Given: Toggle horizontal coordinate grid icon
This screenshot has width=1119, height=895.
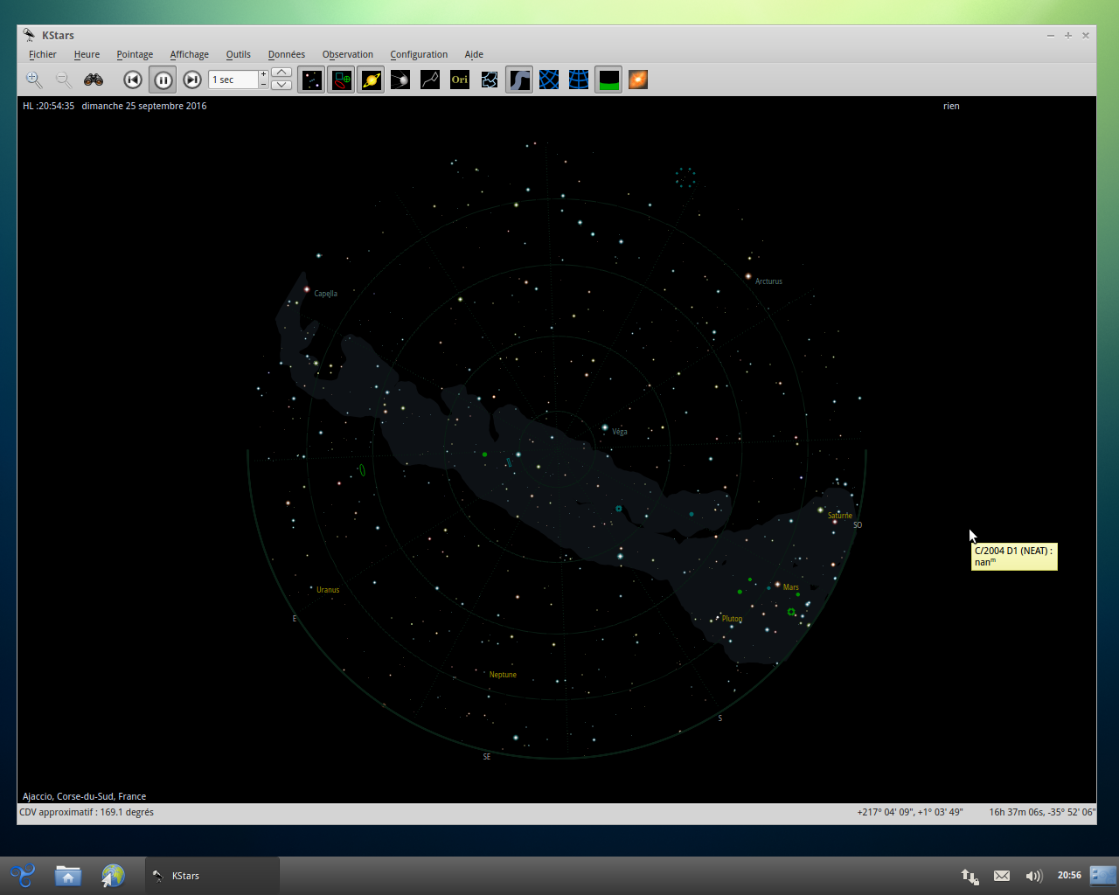Looking at the screenshot, I should (x=579, y=80).
